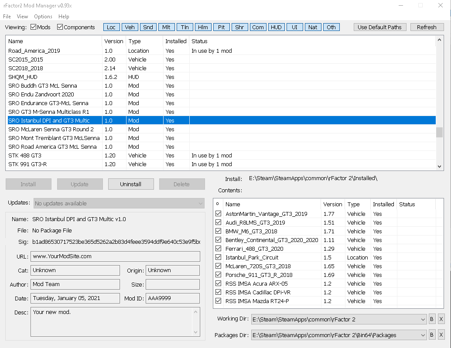Toggle the UI filter button
451x348 pixels.
click(294, 27)
